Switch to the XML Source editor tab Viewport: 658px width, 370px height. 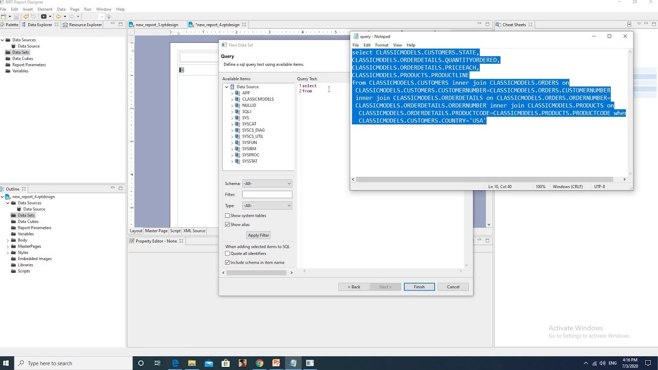click(x=194, y=231)
